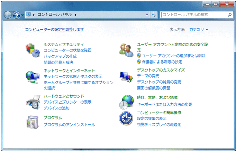Screen dimensions: 237x152
Task: Select the コントロール パネル breadcrumb item
Action: [55, 15]
